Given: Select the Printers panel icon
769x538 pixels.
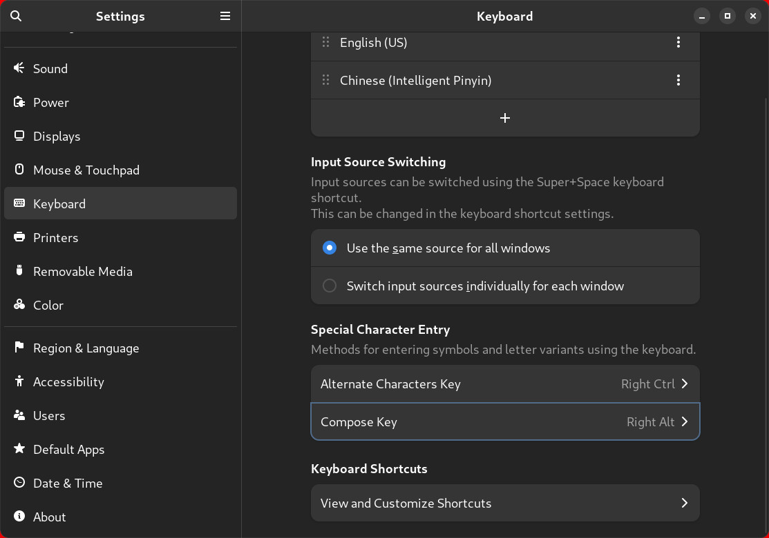Looking at the screenshot, I should pos(19,237).
